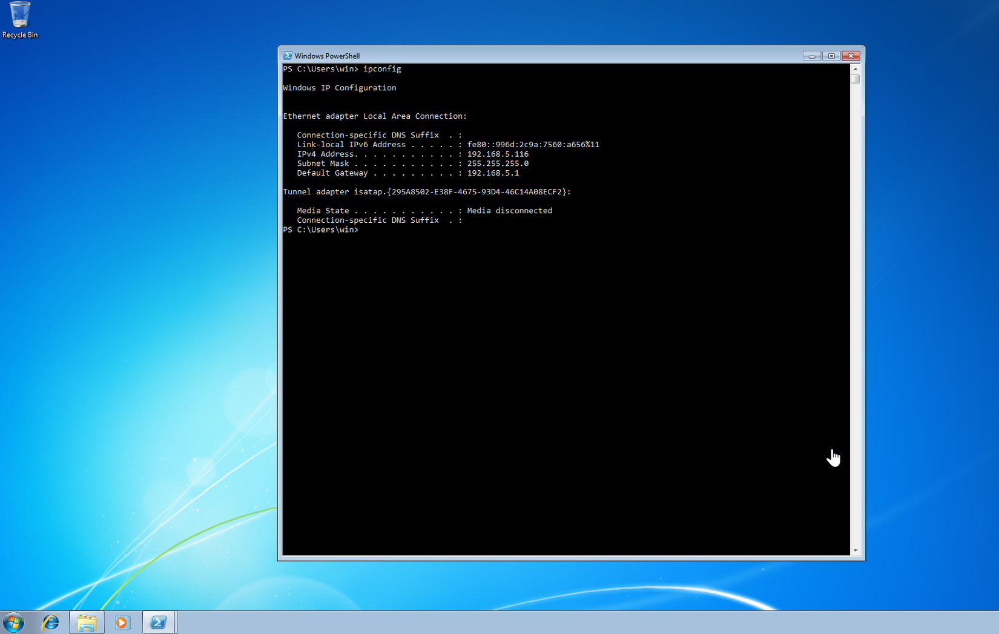This screenshot has width=999, height=634.
Task: Launch Internet Explorer from the taskbar
Action: (x=50, y=622)
